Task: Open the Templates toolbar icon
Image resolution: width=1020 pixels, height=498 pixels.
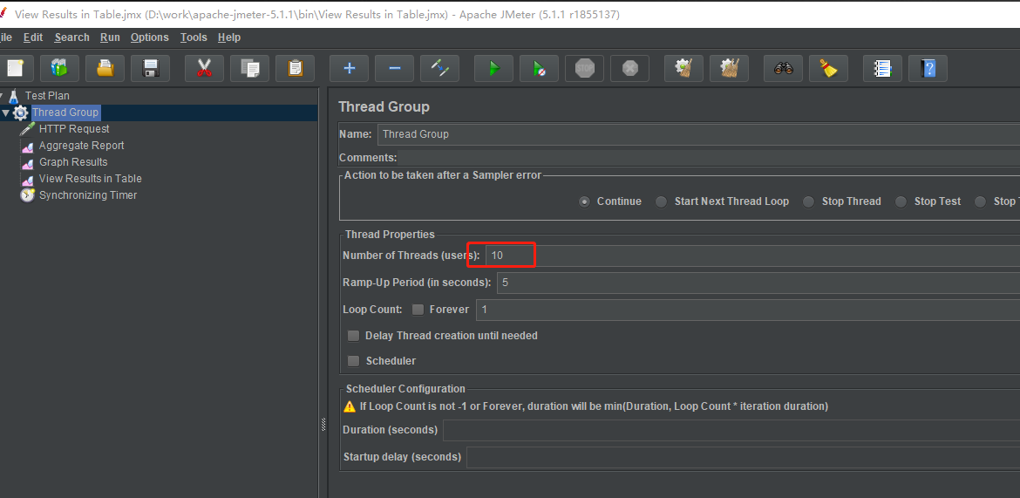Action: (59, 68)
